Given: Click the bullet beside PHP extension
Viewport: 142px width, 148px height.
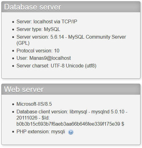Looking at the screenshot, I should coord(13,132).
